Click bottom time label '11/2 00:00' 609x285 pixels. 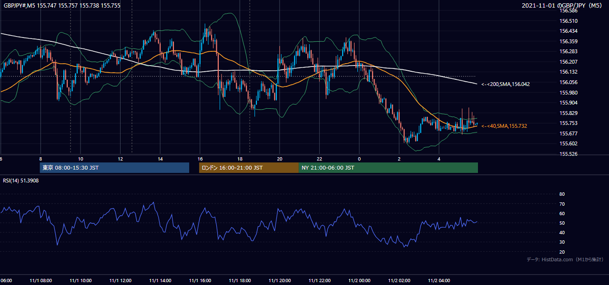click(x=359, y=280)
